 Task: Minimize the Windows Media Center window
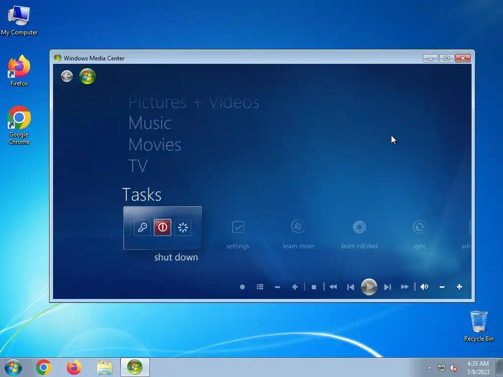(430, 58)
